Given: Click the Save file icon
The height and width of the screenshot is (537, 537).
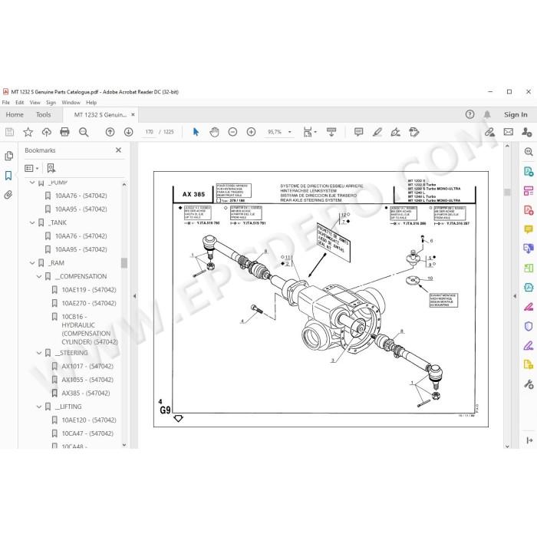Looking at the screenshot, I should tap(9, 132).
